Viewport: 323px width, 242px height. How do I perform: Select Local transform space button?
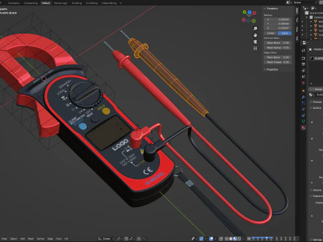click(285, 33)
